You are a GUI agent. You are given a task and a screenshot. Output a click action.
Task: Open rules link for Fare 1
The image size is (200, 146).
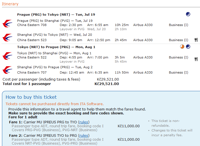[x=84, y=122]
